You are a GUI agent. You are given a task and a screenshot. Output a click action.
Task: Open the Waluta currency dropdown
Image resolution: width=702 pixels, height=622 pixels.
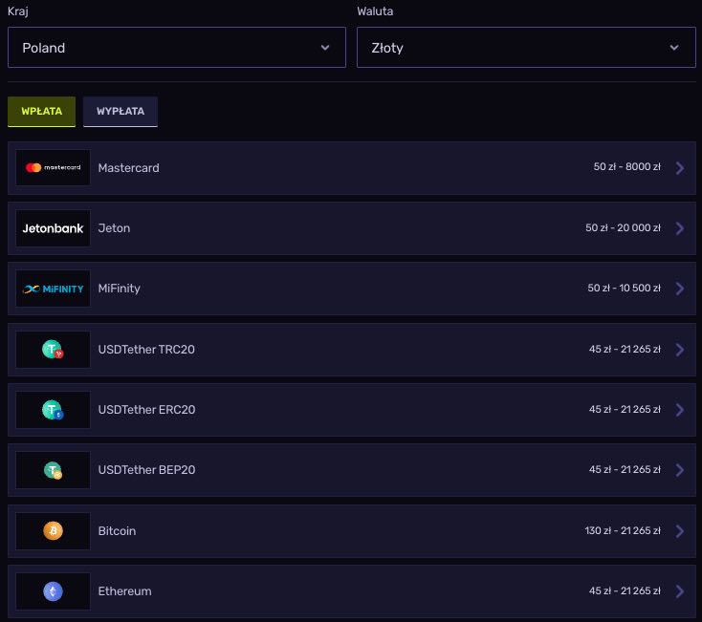pos(526,48)
